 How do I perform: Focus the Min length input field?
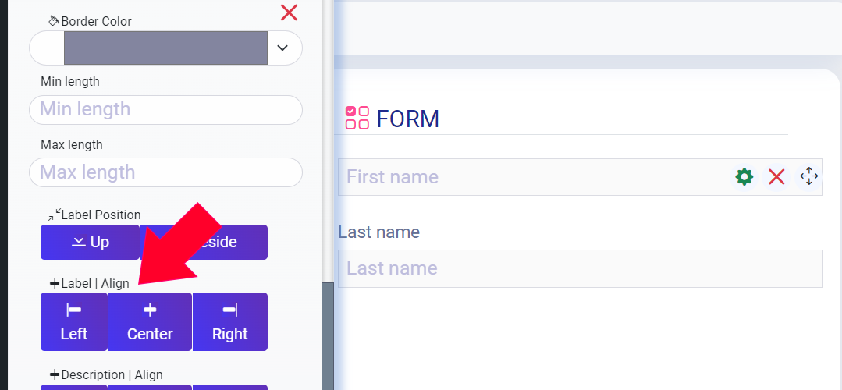coord(165,109)
